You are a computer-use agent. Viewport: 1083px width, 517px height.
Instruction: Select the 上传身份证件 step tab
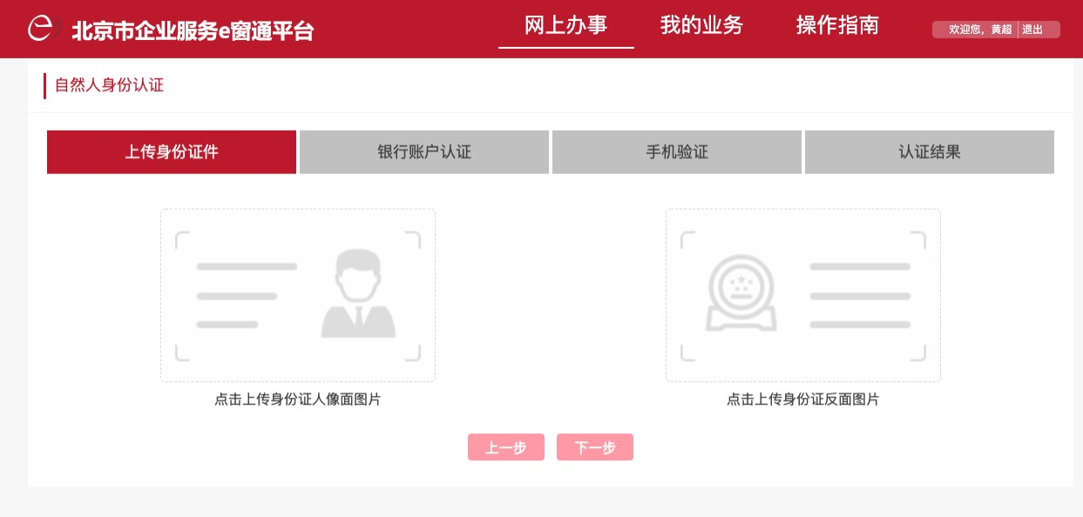[172, 152]
